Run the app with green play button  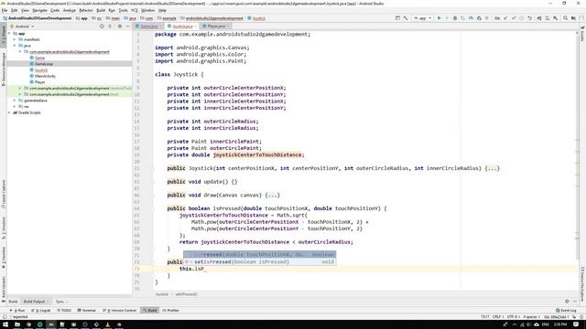439,18
